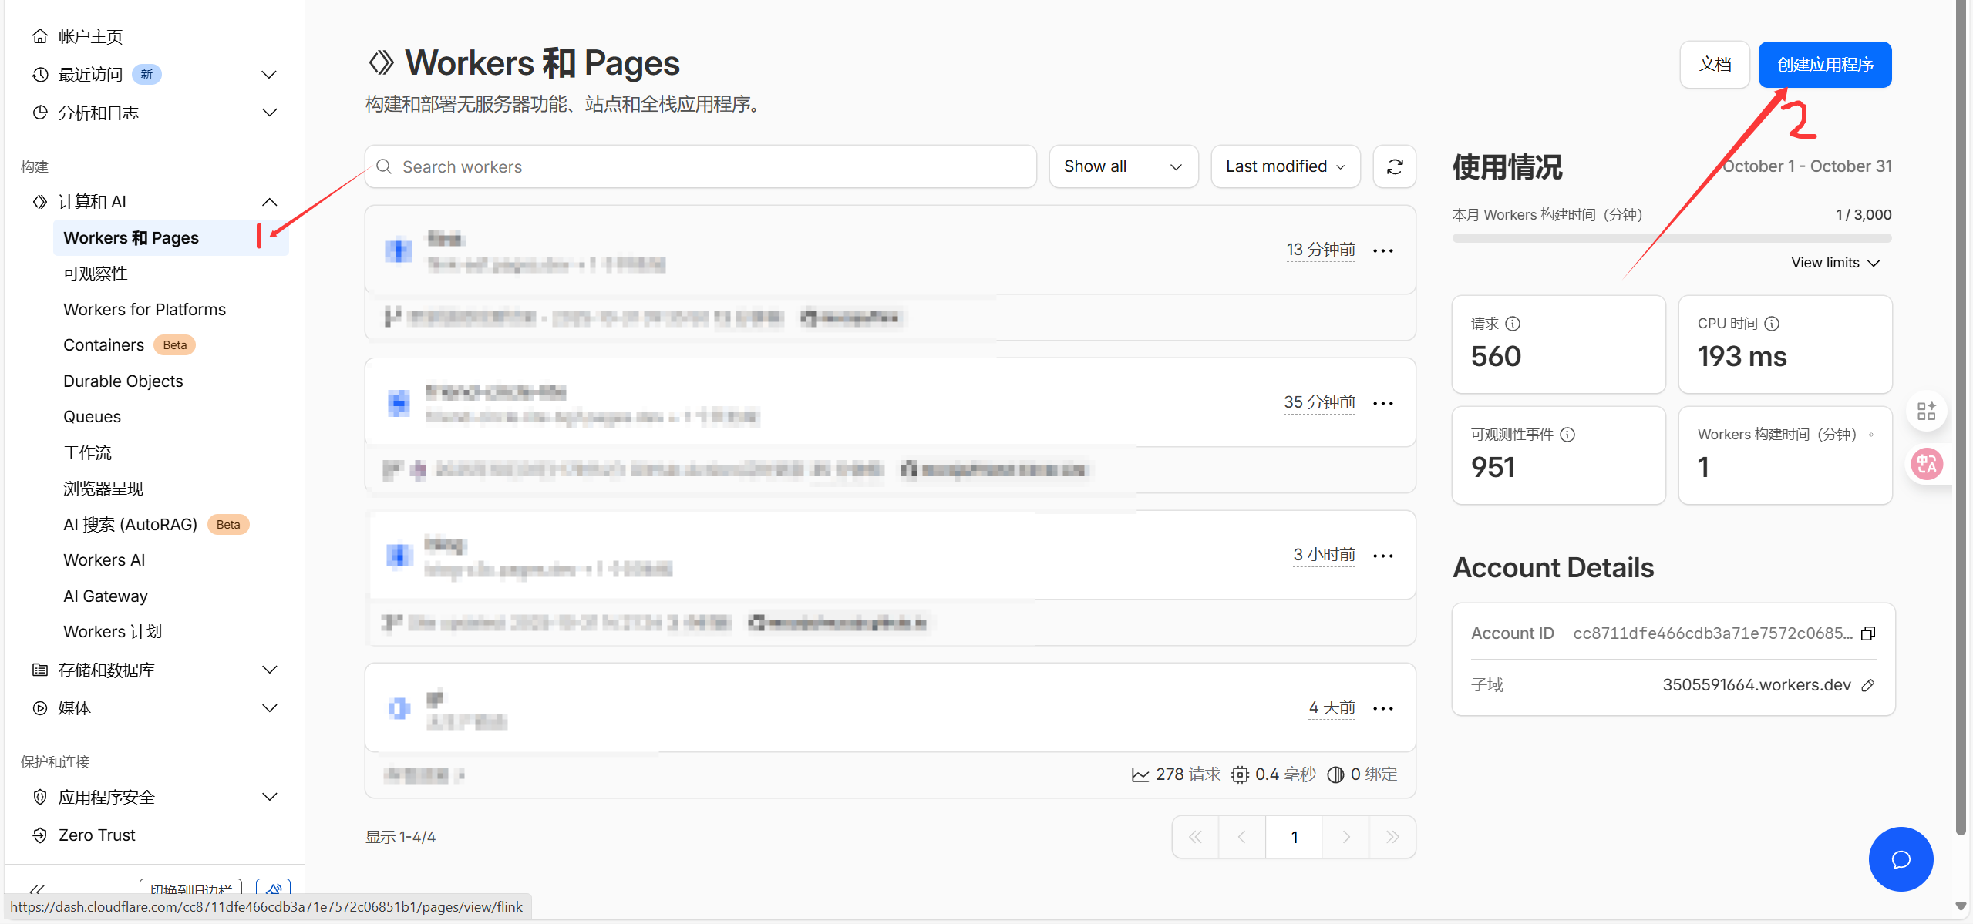Click the translate extension floating icon
1973x924 pixels.
click(1927, 464)
